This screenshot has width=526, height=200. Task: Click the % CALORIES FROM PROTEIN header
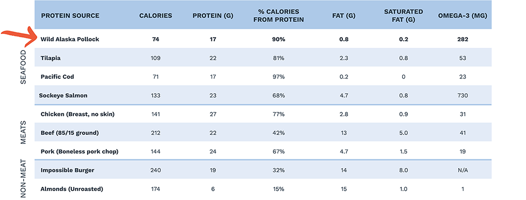pos(279,16)
